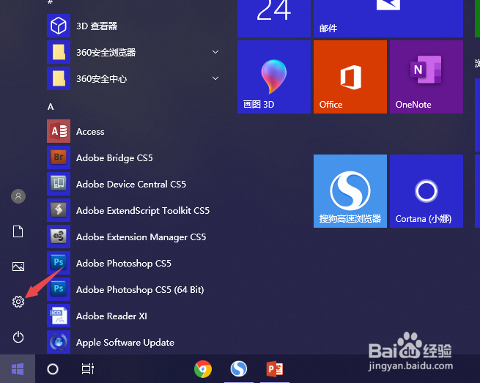This screenshot has height=383, width=480.
Task: Click Adobe Photoshop CS5 (64 Bit) icon
Action: [59, 289]
